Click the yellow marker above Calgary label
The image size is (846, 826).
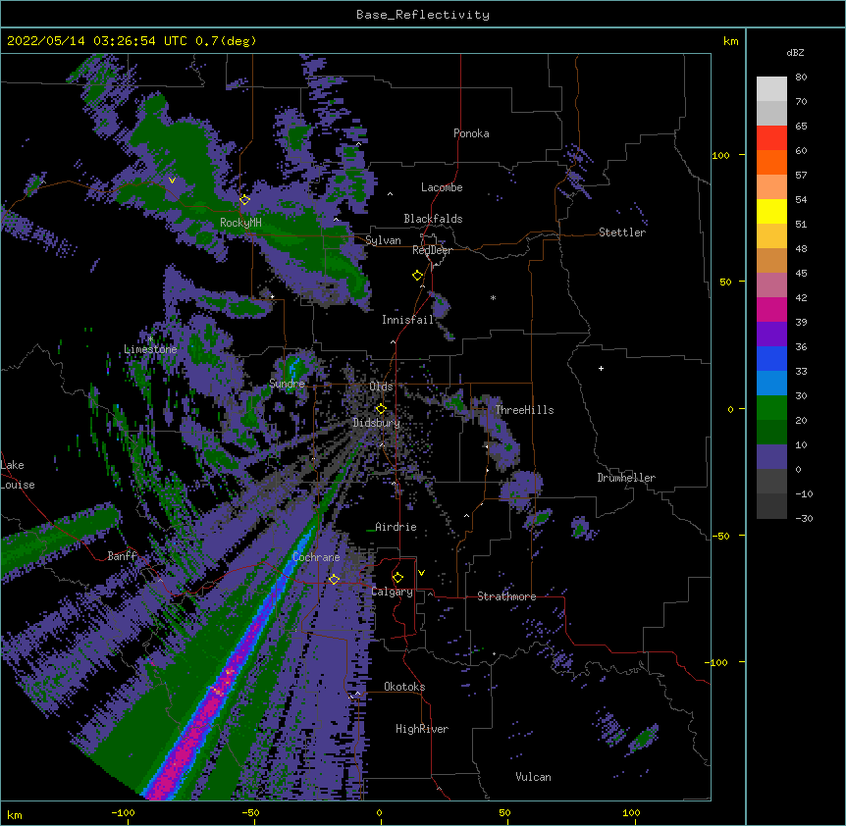click(x=397, y=578)
